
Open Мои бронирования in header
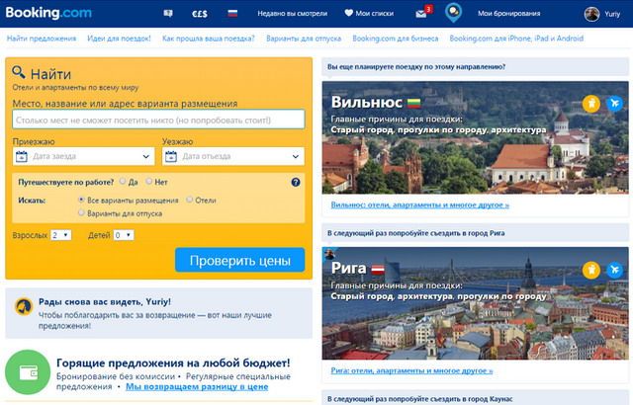pos(508,14)
